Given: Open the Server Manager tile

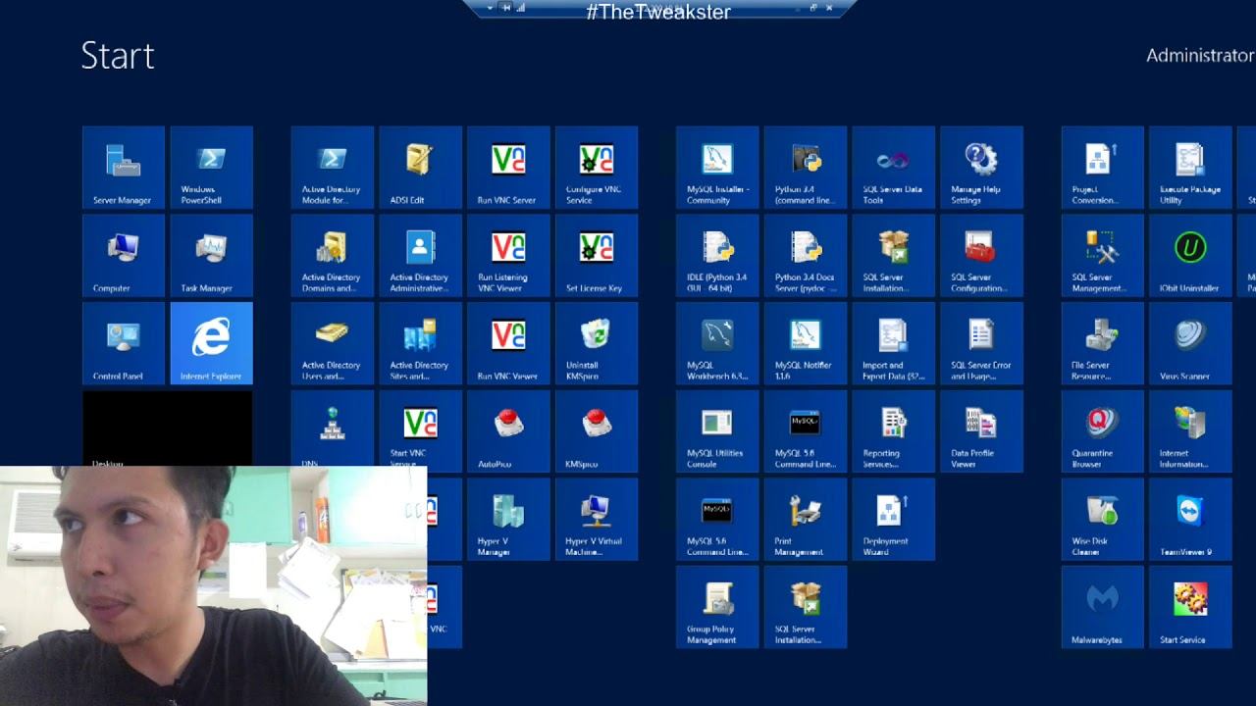Looking at the screenshot, I should (x=124, y=168).
